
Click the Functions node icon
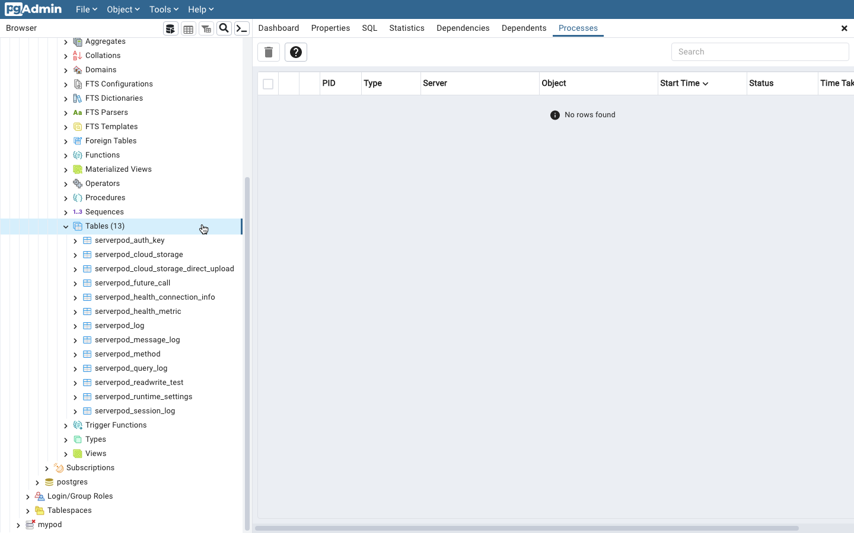pos(78,155)
